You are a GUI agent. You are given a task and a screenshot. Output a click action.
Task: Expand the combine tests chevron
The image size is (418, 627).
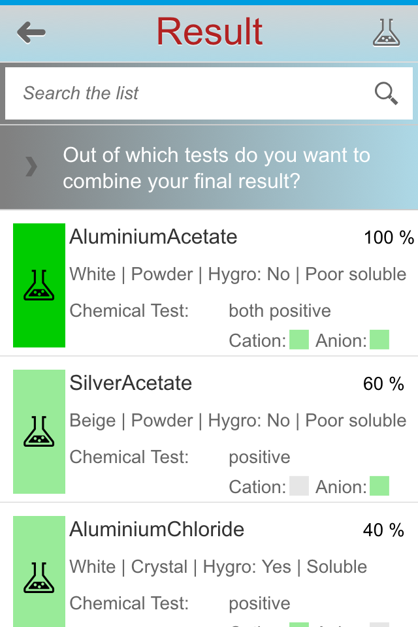click(x=31, y=167)
